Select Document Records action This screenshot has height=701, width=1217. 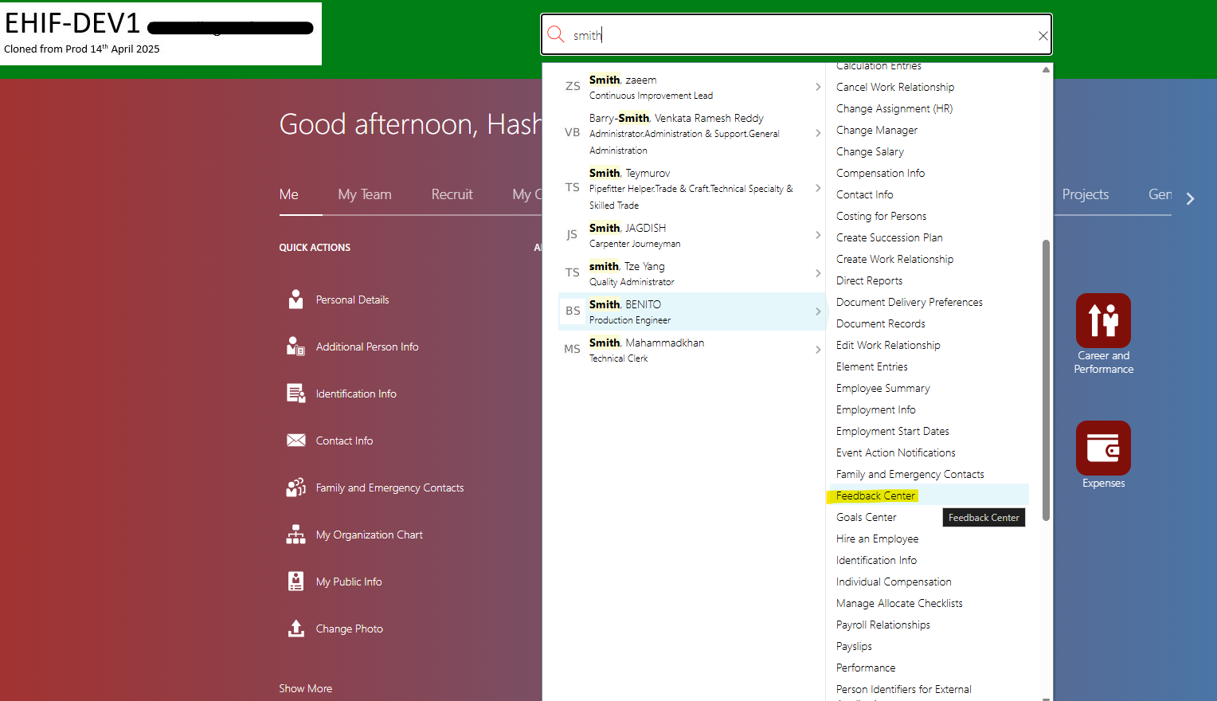(x=880, y=323)
